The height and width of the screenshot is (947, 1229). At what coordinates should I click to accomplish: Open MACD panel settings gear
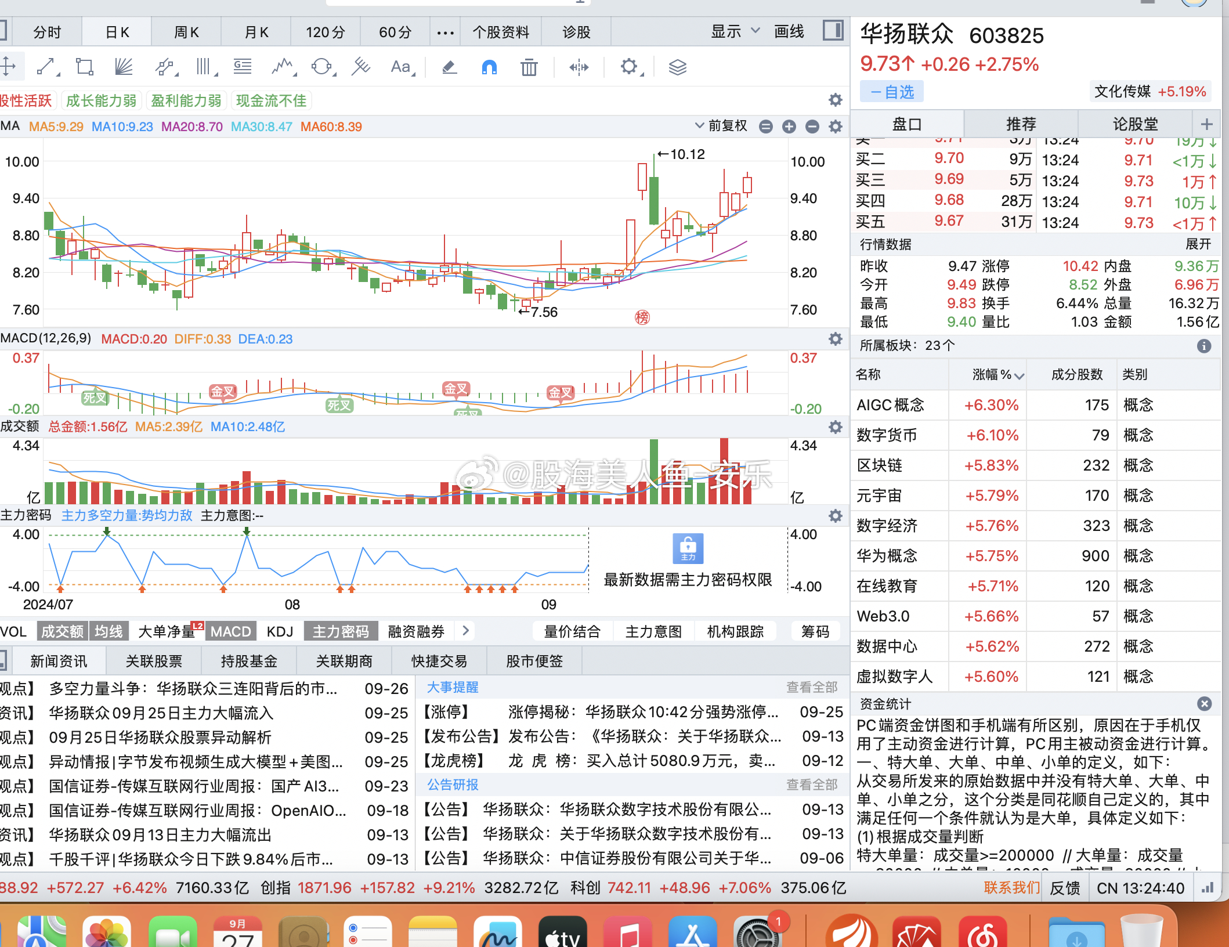pyautogui.click(x=836, y=339)
